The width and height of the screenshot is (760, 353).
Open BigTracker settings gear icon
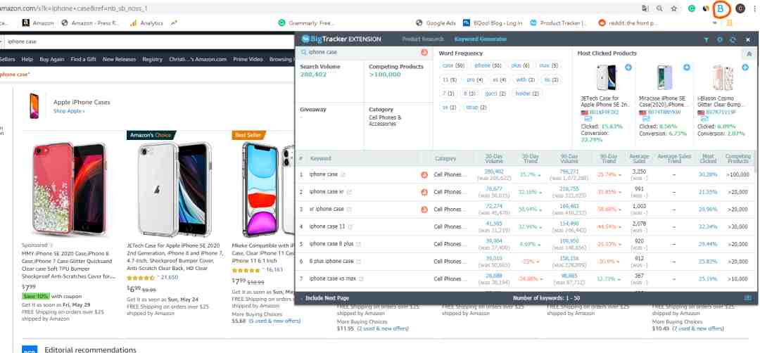(x=720, y=39)
